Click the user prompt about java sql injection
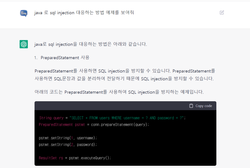The image size is (250, 168). 84,13
